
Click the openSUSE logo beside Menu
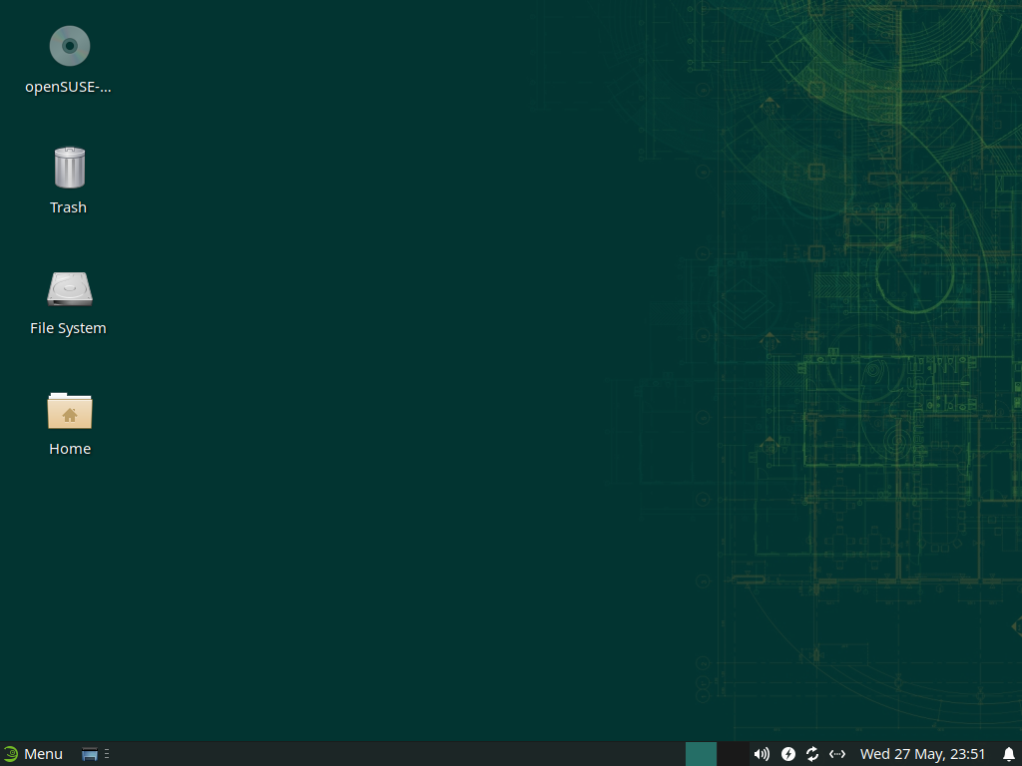tap(11, 754)
